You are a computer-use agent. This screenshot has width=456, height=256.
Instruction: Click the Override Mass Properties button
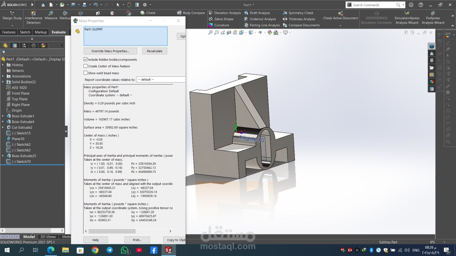tap(110, 51)
